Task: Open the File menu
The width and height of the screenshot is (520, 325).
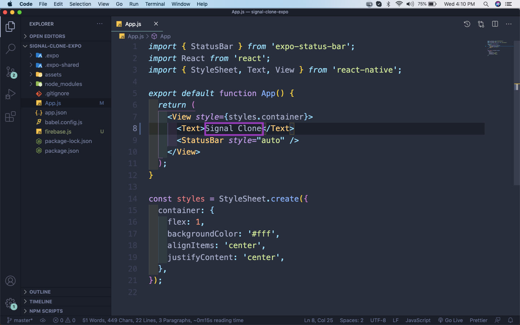Action: 43,4
